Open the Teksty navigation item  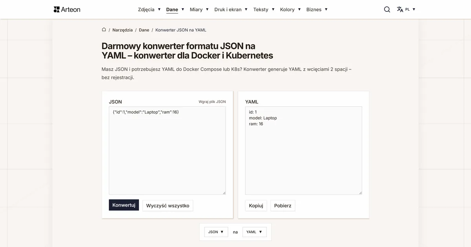click(x=261, y=9)
